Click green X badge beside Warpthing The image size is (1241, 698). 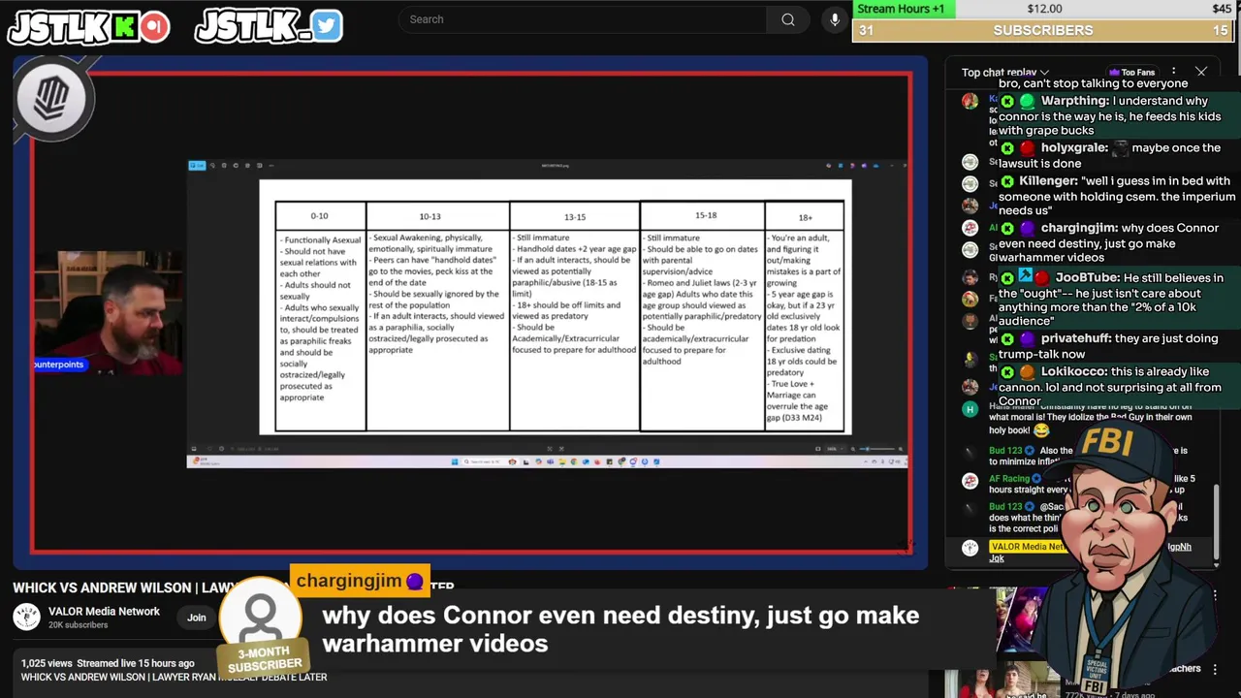1007,101
